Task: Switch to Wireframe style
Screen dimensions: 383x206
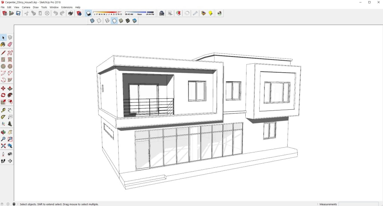Action: point(107,21)
